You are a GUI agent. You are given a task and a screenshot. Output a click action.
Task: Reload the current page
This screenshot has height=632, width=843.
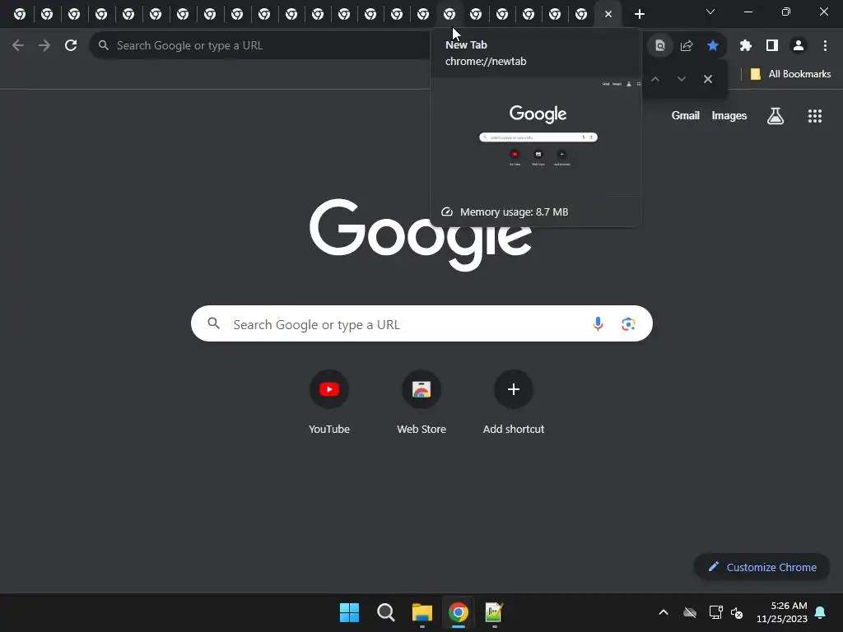pyautogui.click(x=71, y=46)
